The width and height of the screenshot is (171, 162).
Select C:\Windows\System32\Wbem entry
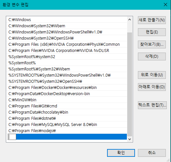coord(67,26)
